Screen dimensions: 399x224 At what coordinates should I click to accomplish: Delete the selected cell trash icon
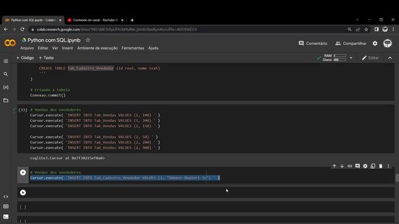coord(381,166)
